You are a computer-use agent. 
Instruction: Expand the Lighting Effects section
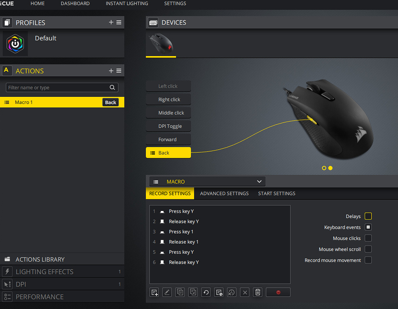[62, 272]
